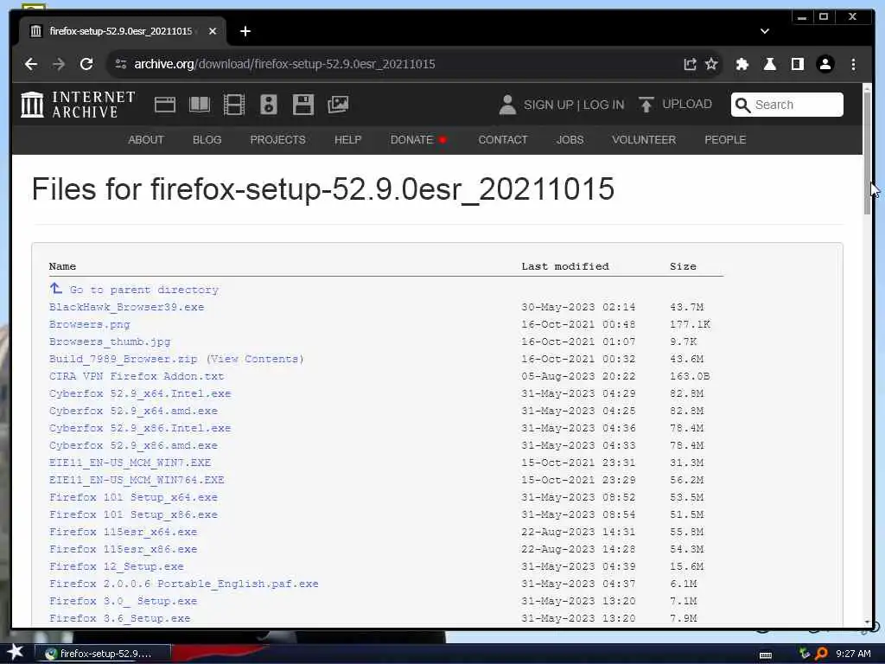Click the UPLOAD link
885x664 pixels.
[687, 105]
